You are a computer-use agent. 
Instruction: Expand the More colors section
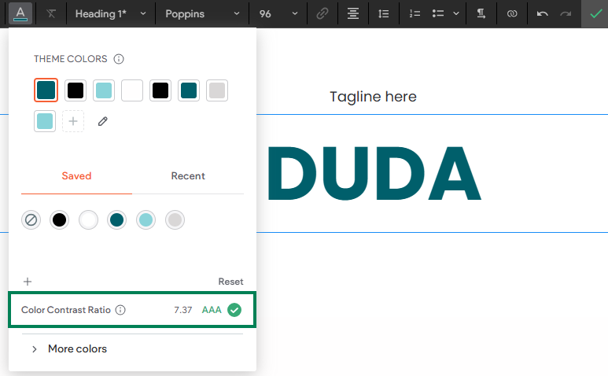tap(70, 349)
